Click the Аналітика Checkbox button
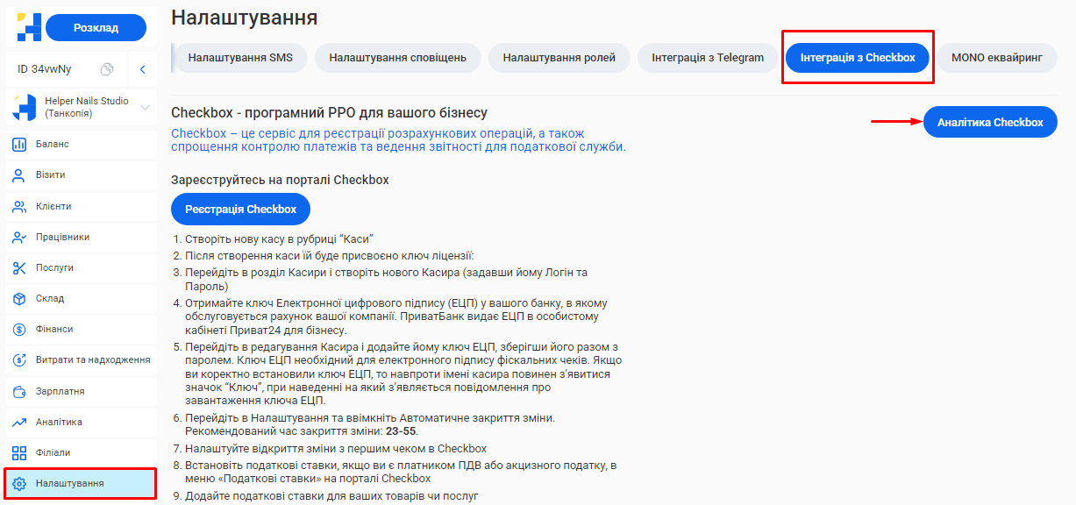The width and height of the screenshot is (1076, 505). [989, 123]
